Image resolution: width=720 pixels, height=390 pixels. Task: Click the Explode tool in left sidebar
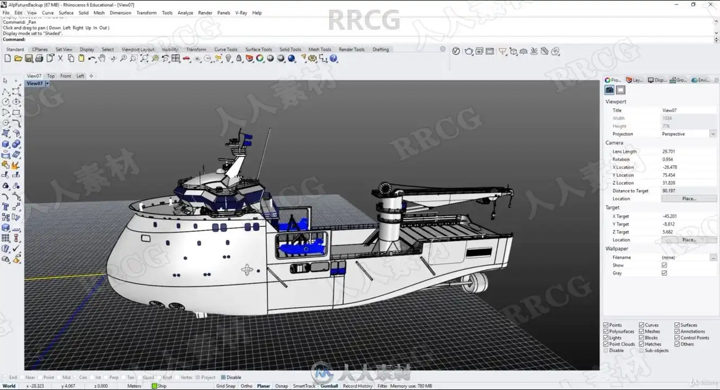click(x=16, y=165)
